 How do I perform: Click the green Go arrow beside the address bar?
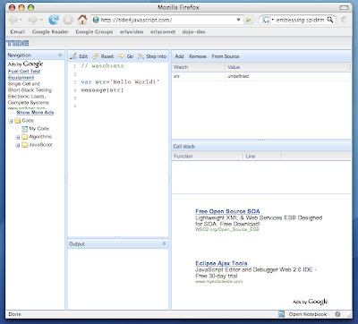(x=249, y=20)
